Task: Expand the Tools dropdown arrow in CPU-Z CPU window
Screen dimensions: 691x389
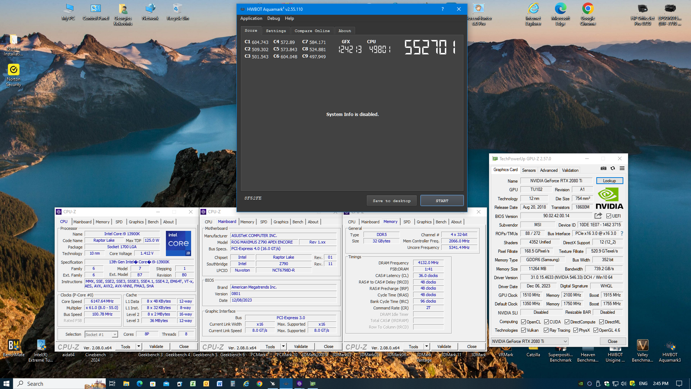Action: tap(139, 346)
